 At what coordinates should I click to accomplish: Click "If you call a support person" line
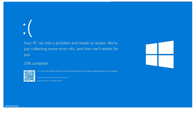(53, 77)
